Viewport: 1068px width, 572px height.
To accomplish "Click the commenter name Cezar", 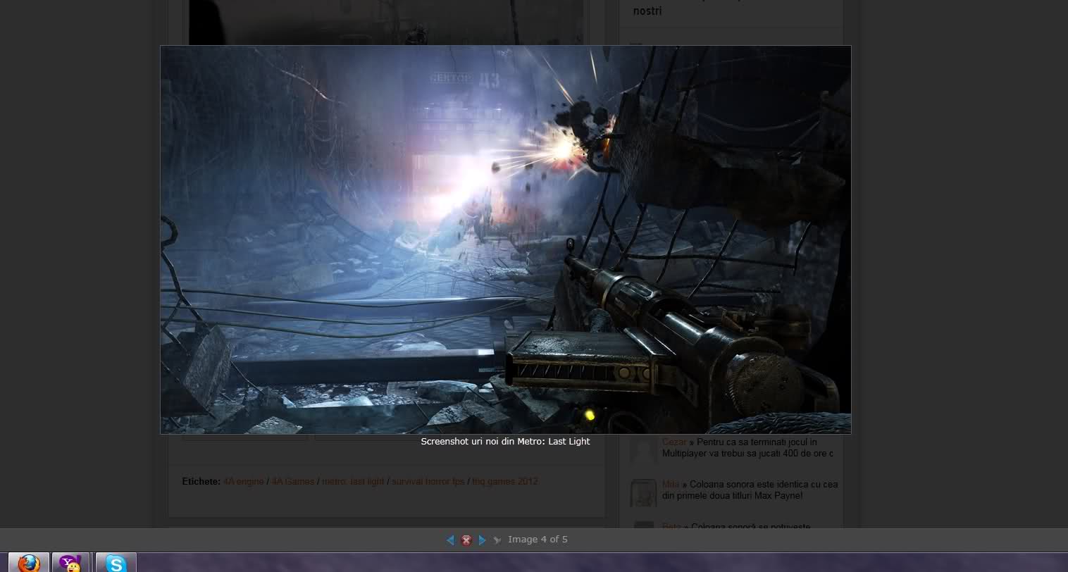I will tap(674, 442).
